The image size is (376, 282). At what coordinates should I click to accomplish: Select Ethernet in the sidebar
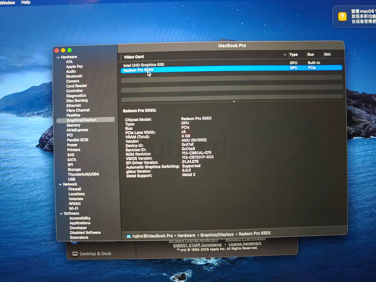(x=74, y=106)
